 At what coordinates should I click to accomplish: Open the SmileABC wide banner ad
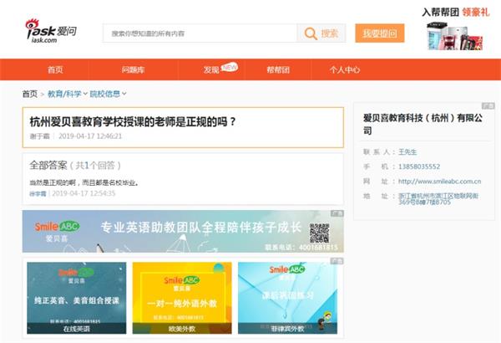pos(183,231)
